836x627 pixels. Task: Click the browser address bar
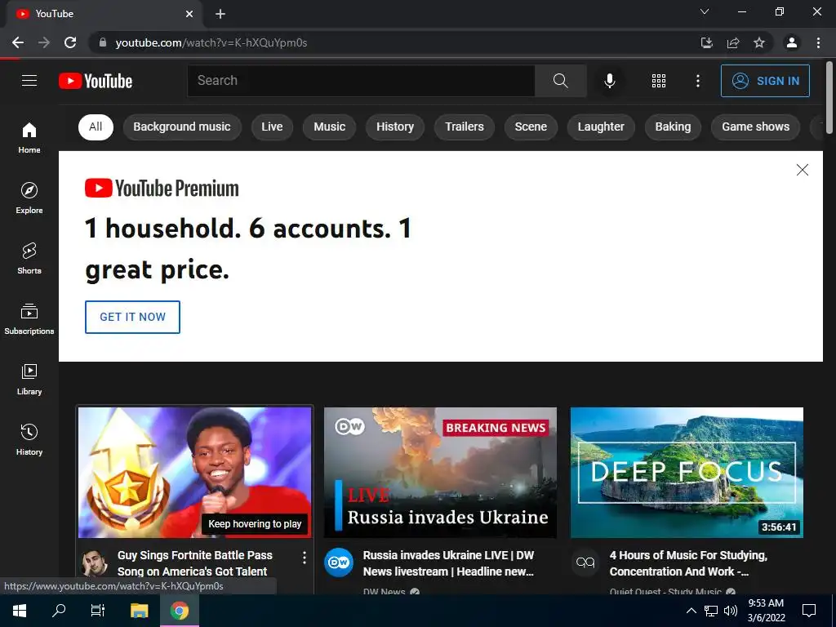click(x=394, y=42)
